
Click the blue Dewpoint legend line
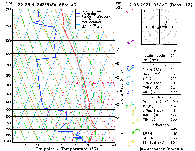(78, 14)
